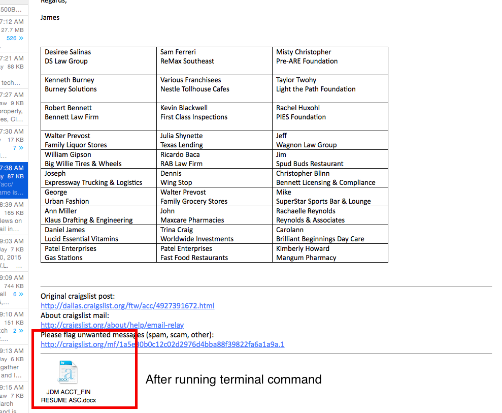Click cell 'Robert Bennett Bennett Law Firm'
Image resolution: width=502 pixels, height=413 pixels.
tap(98, 117)
